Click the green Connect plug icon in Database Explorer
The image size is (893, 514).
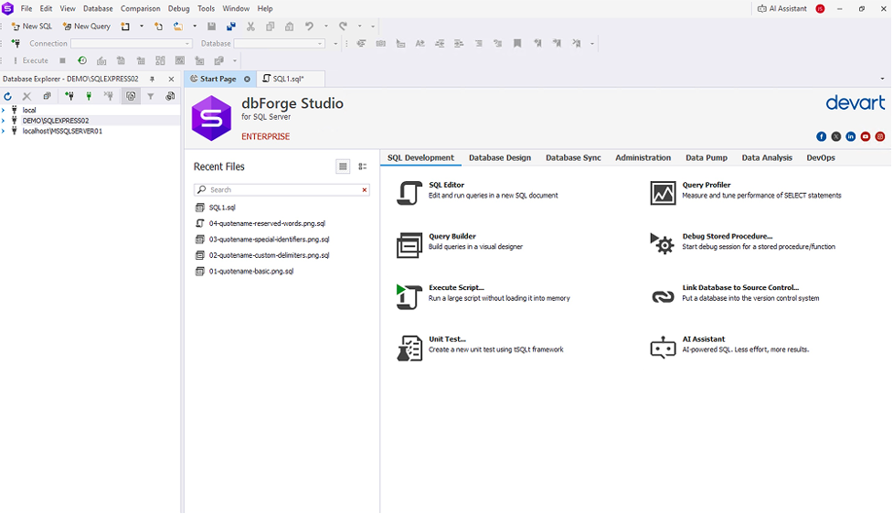89,96
